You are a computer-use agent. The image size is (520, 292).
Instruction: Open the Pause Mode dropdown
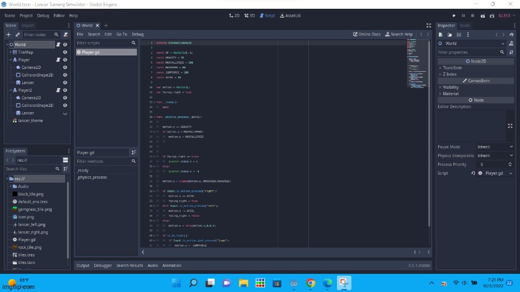tap(494, 147)
